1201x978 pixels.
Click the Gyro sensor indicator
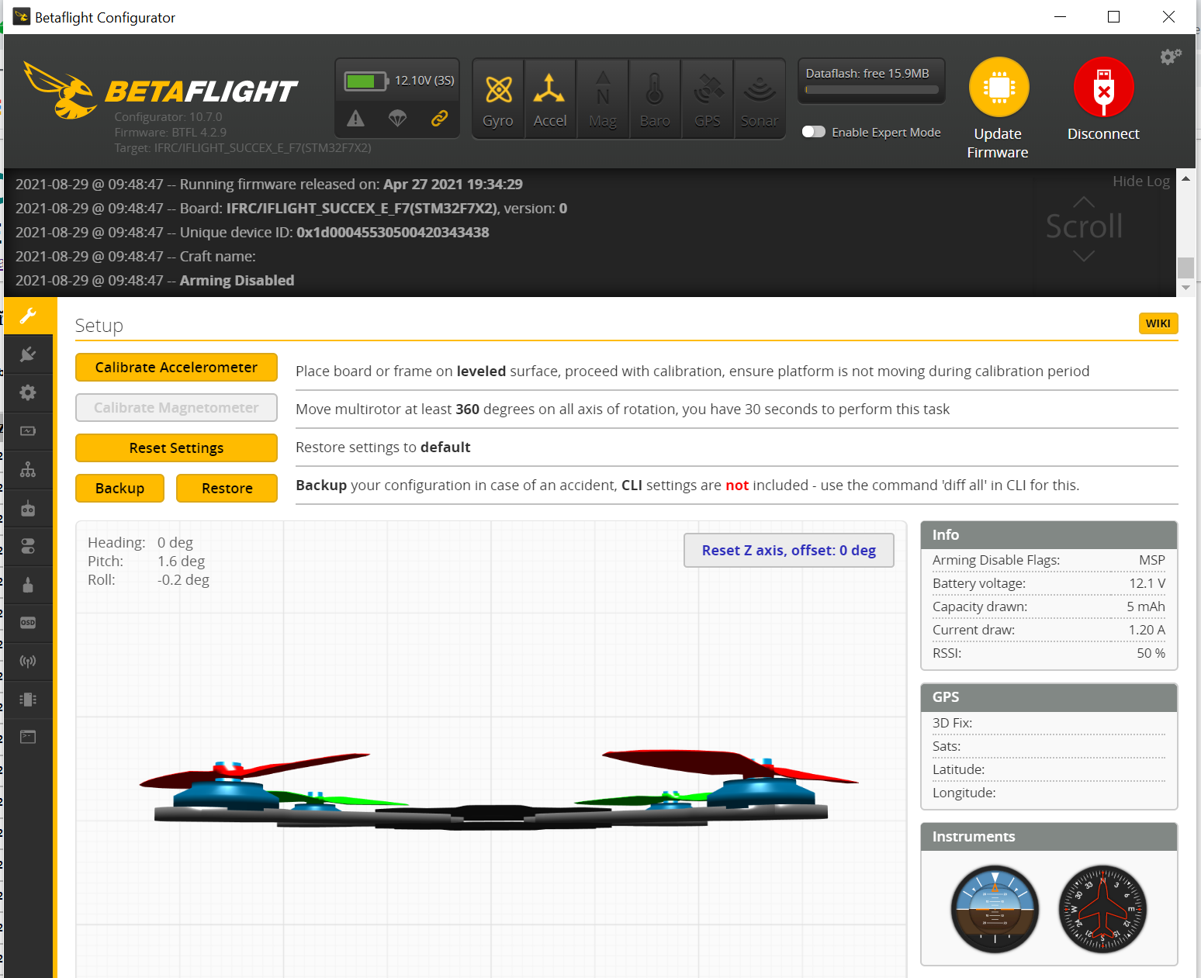pos(498,99)
